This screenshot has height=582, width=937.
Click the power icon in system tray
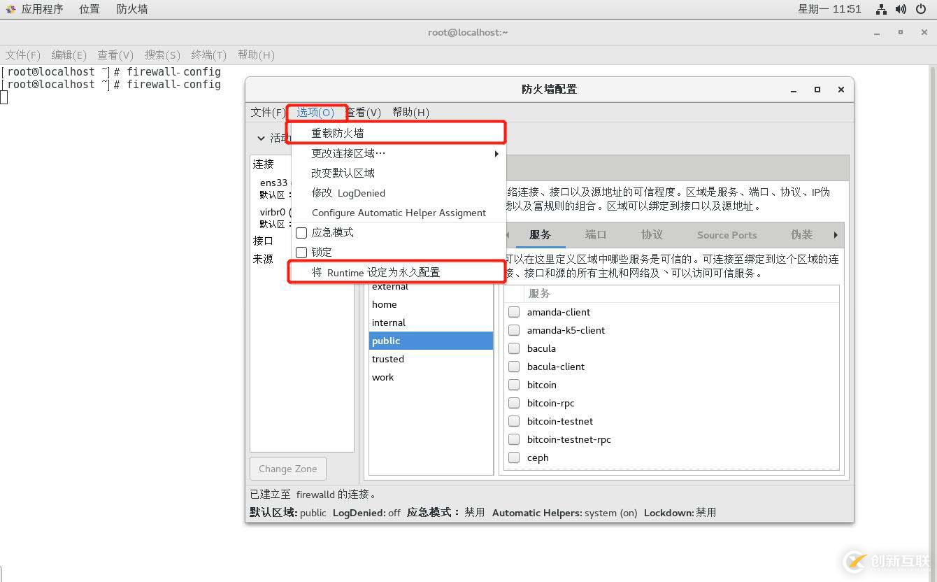click(920, 9)
